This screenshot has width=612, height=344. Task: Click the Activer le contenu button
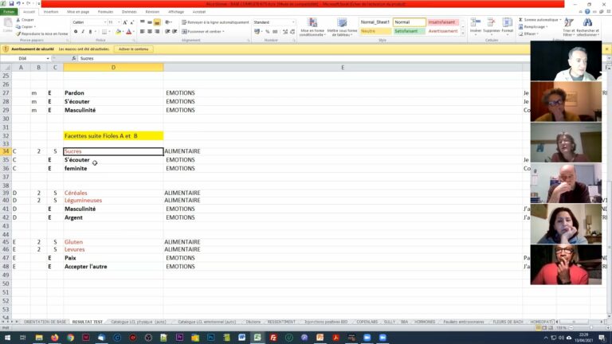[x=134, y=49]
